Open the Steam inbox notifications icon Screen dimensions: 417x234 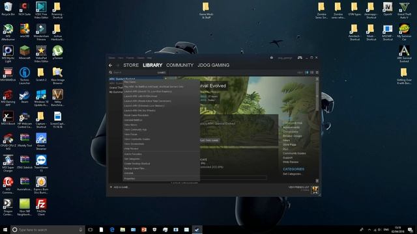coord(272,58)
